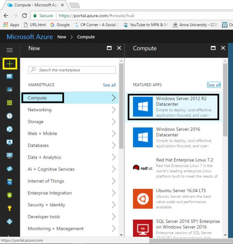Click the green plus New resource icon
The height and width of the screenshot is (244, 233).
pos(10,64)
